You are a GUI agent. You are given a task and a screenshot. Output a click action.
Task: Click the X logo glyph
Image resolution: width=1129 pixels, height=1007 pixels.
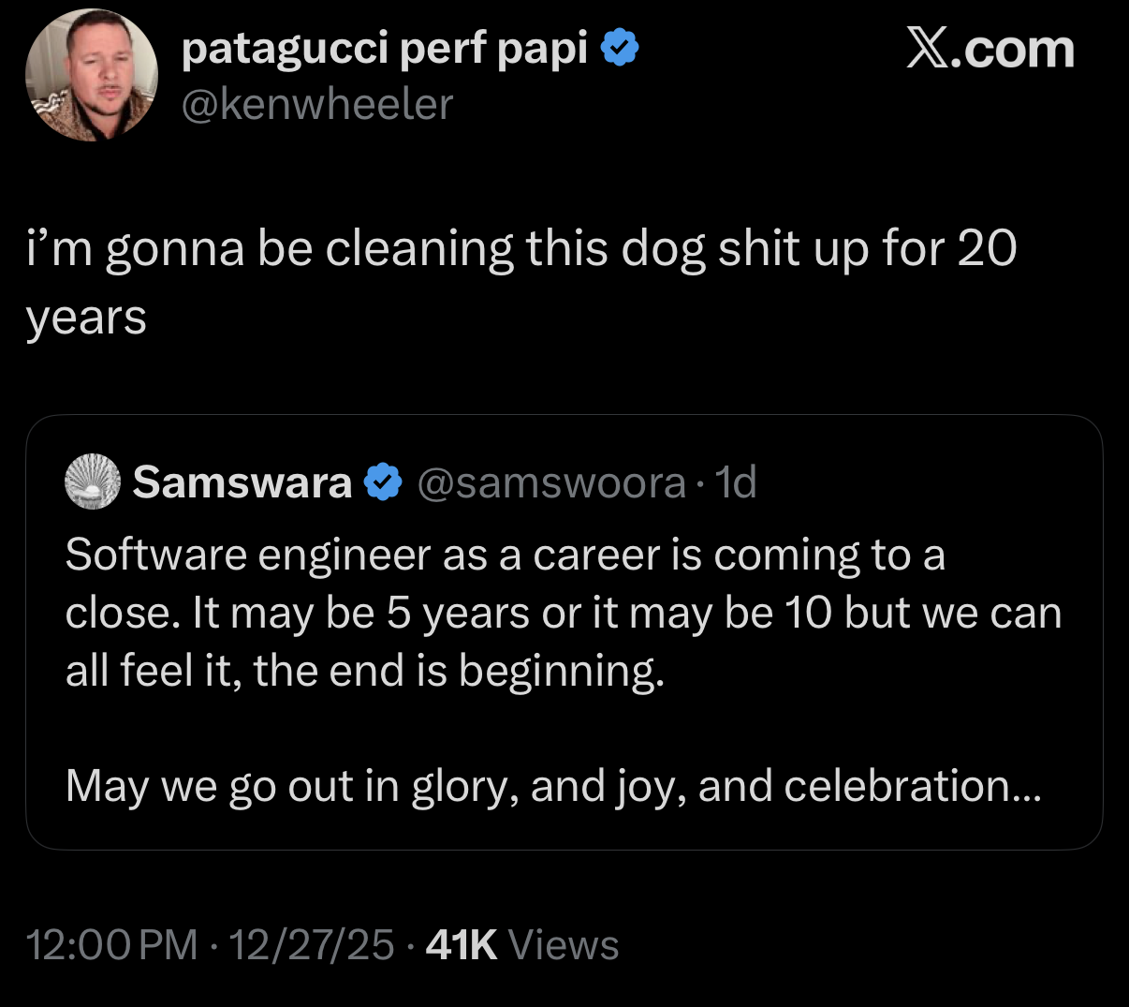(x=927, y=48)
